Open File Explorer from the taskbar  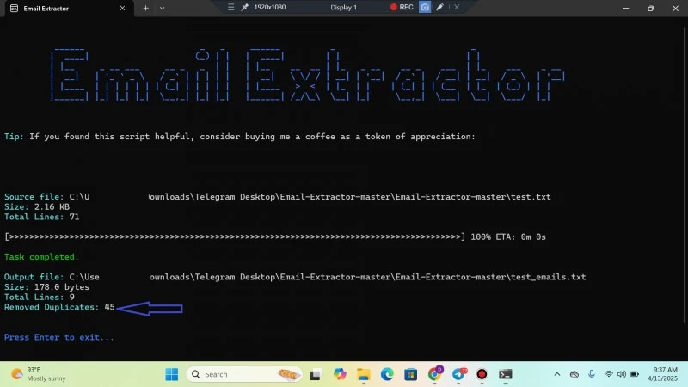364,374
